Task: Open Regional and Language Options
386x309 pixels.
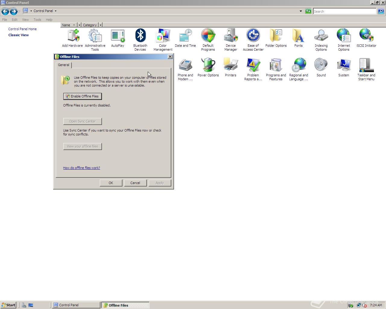Action: (299, 69)
